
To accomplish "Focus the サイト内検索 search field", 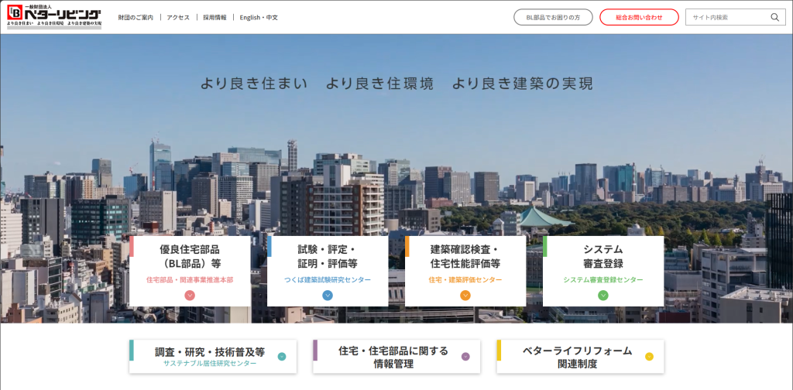I will point(726,17).
